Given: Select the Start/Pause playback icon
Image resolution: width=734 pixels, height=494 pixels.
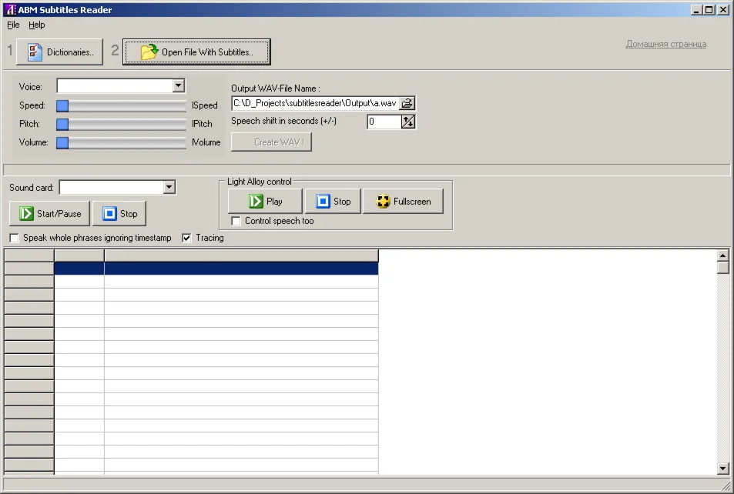Looking at the screenshot, I should coord(24,213).
